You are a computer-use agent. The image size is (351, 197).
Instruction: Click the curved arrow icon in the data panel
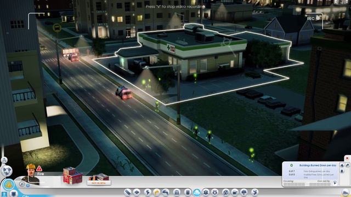tap(347, 165)
